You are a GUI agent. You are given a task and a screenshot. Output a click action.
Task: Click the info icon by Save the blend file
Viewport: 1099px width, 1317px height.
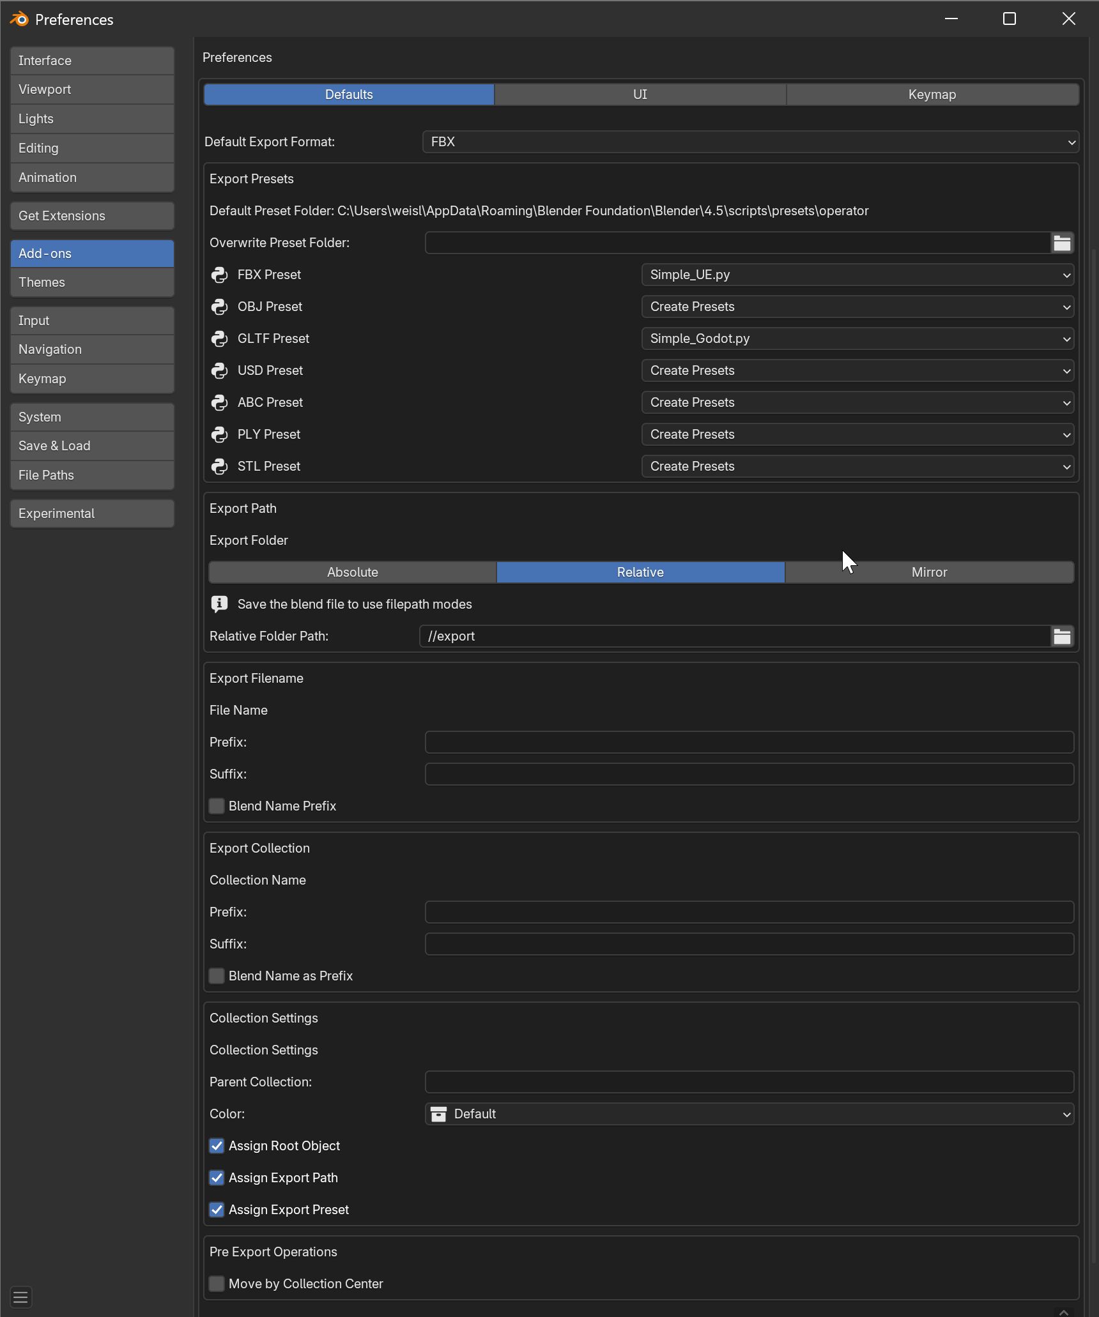pyautogui.click(x=219, y=604)
